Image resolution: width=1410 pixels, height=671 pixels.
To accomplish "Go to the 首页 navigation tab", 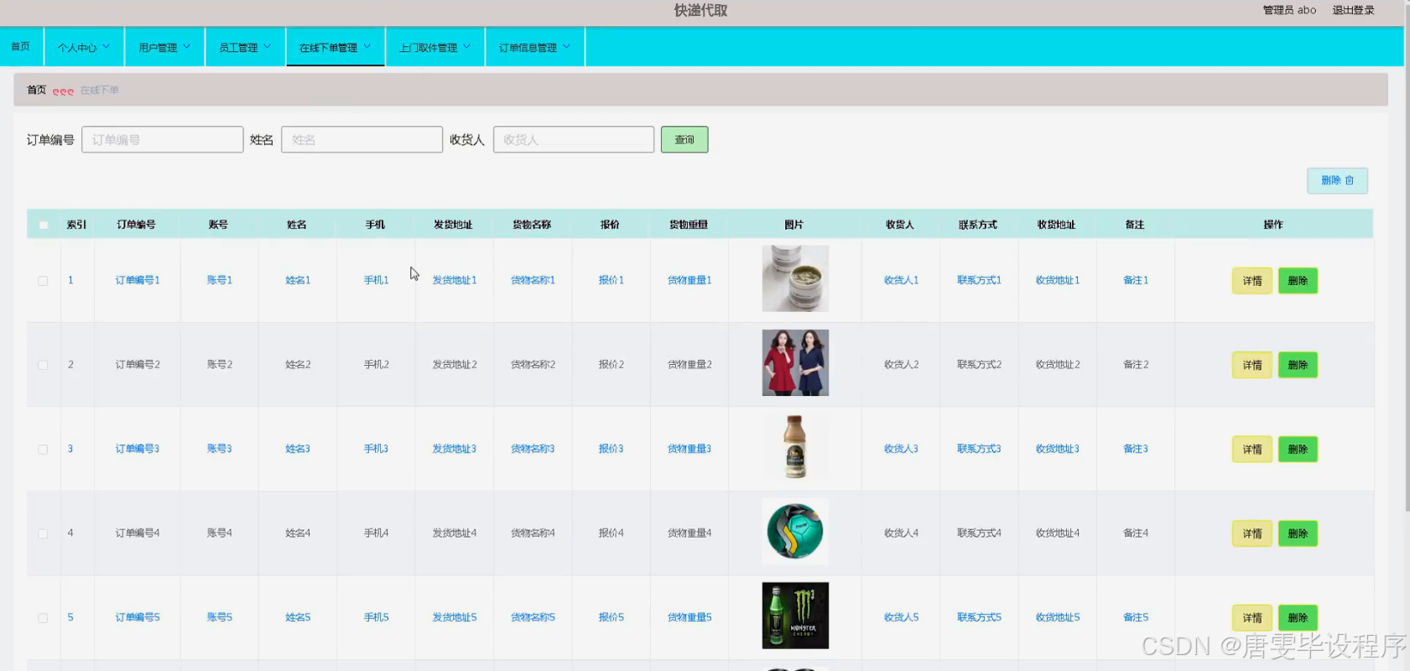I will [21, 47].
